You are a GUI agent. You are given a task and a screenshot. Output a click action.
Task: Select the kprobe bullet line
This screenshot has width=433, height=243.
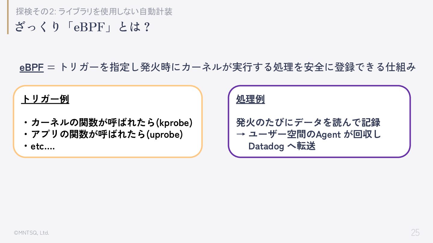tap(108, 122)
